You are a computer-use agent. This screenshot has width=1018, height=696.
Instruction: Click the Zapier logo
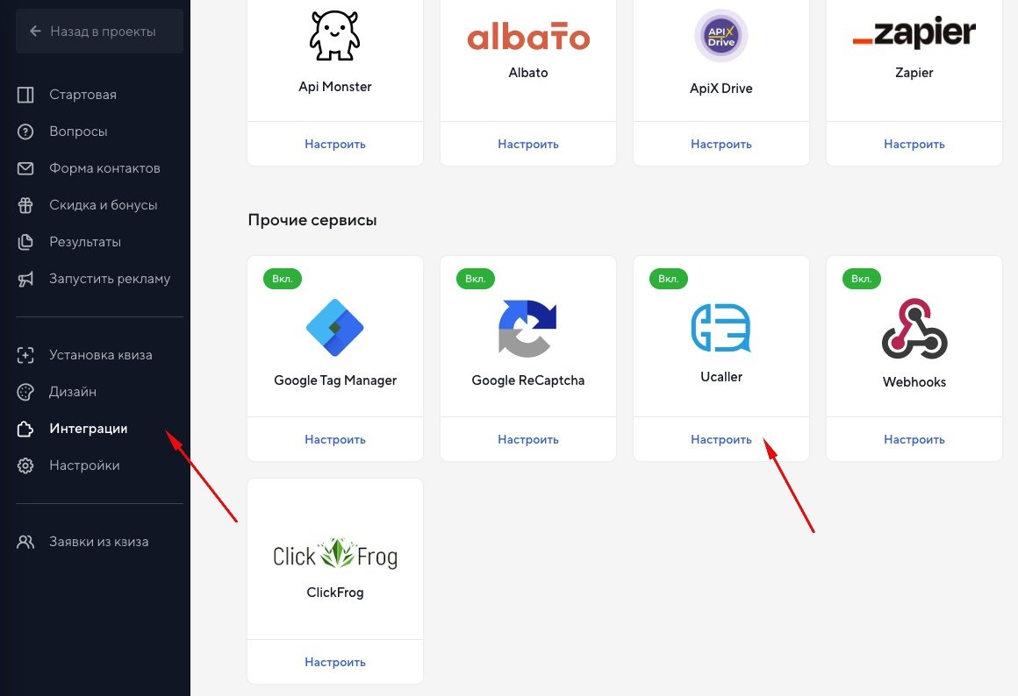tap(914, 33)
